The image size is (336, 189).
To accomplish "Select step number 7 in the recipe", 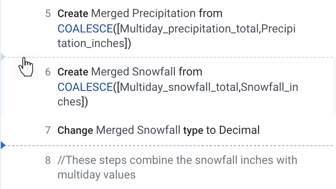I will 48,131.
